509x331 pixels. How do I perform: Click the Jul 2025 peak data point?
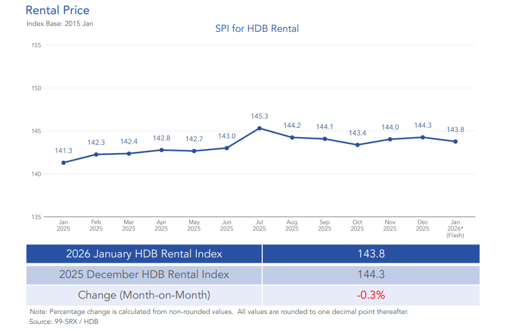[x=259, y=128]
